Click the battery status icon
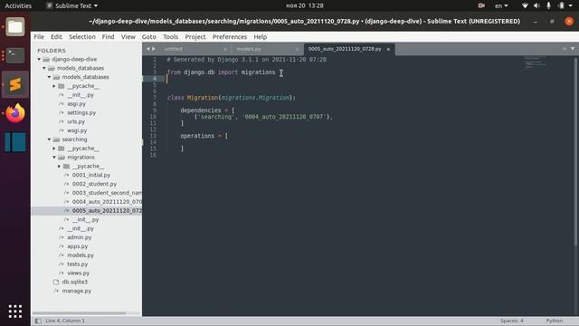Viewport: 579px width, 326px height. point(561,5)
